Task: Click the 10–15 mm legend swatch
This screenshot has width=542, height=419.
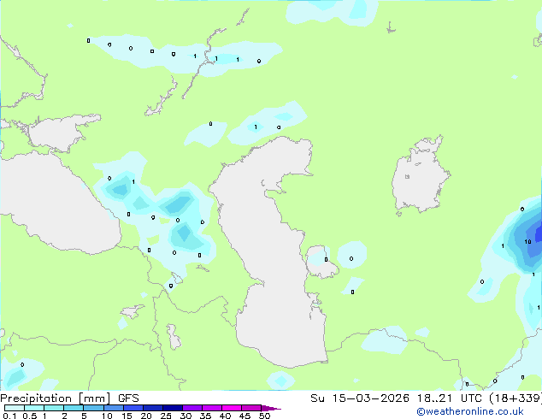Action: (113, 408)
